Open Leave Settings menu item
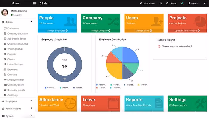The width and height of the screenshot is (209, 119). pyautogui.click(x=15, y=65)
